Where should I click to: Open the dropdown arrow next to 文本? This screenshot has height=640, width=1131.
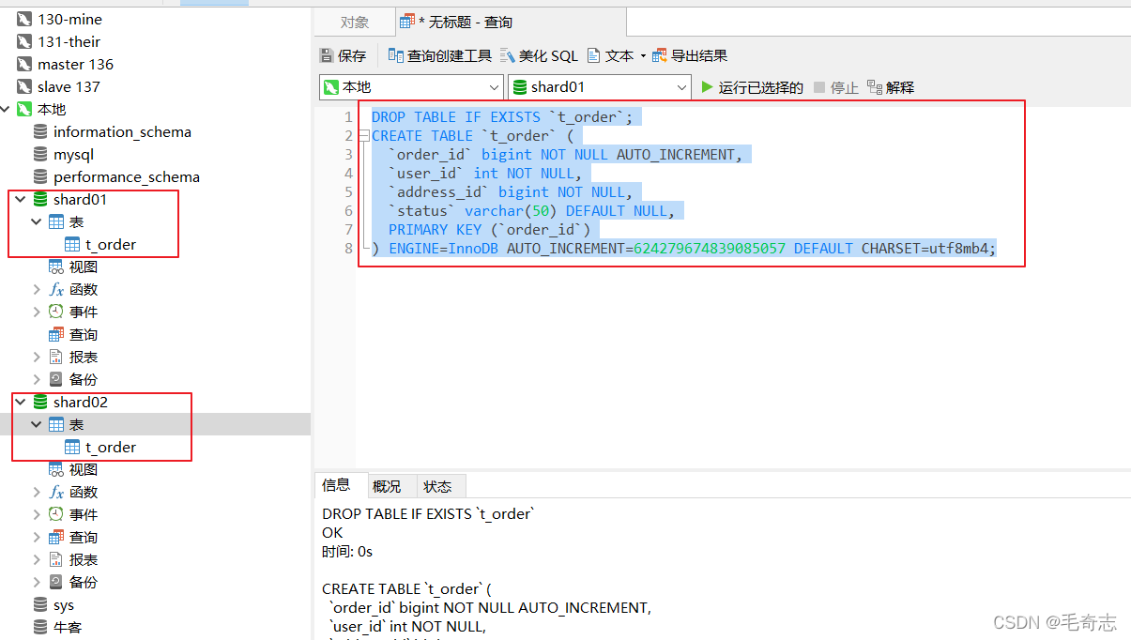[643, 56]
